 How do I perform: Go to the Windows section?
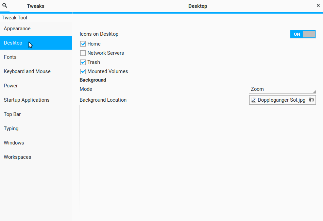14,143
